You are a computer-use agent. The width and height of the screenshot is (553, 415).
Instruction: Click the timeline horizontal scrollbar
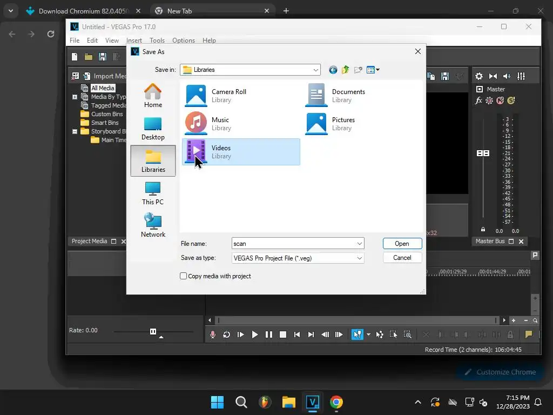point(357,320)
